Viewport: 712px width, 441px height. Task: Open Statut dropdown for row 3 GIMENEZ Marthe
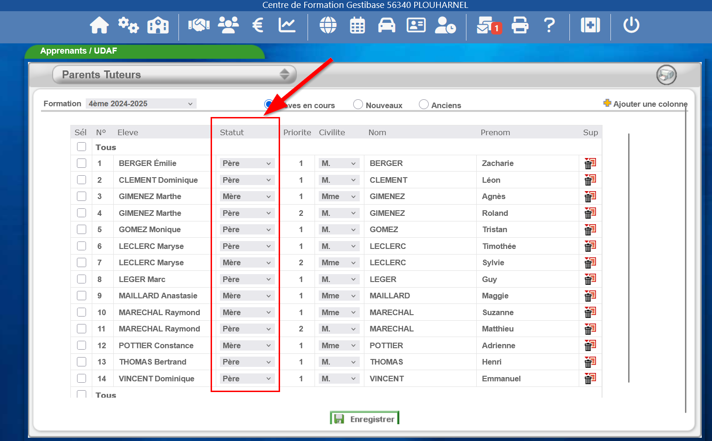coord(247,196)
